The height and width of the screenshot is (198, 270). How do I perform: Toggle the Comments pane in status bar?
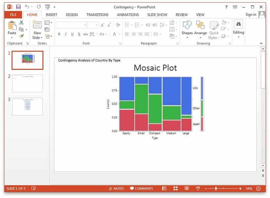coord(142,188)
